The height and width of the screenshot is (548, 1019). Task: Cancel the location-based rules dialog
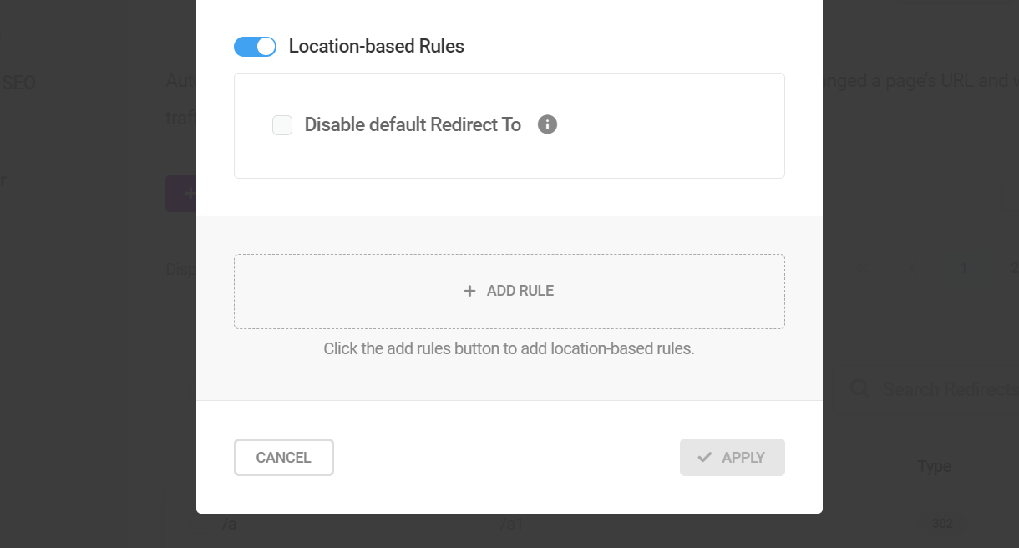click(x=284, y=458)
